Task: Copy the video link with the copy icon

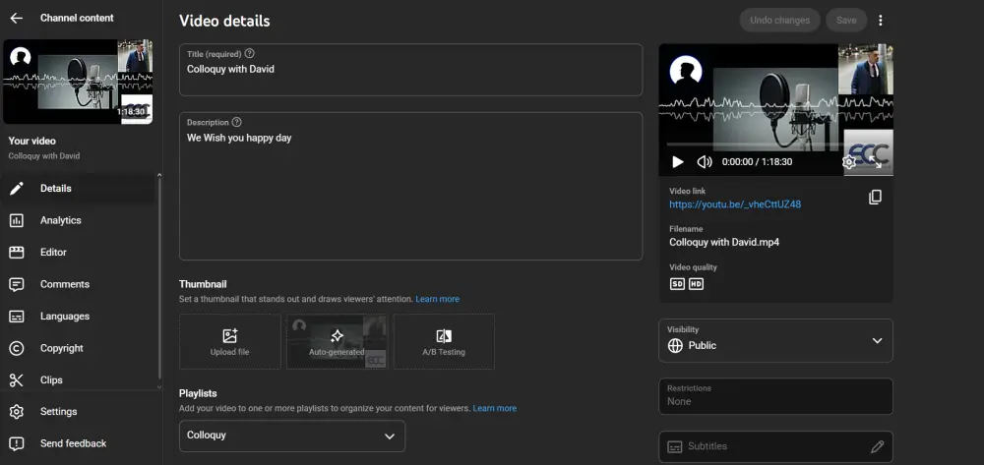Action: point(875,198)
